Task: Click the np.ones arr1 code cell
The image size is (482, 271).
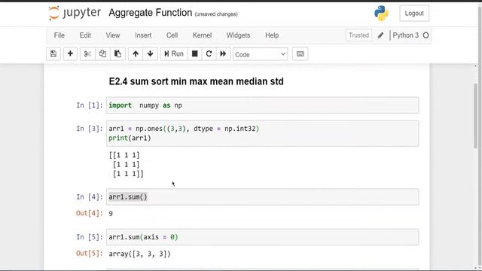Action: click(263, 133)
